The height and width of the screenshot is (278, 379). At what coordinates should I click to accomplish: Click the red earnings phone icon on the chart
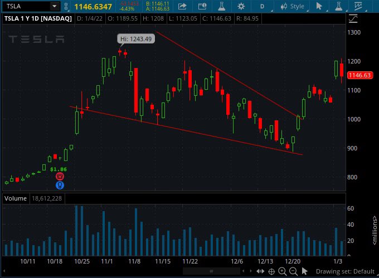[60, 176]
